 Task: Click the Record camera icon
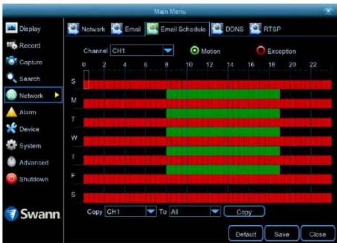click(x=12, y=45)
